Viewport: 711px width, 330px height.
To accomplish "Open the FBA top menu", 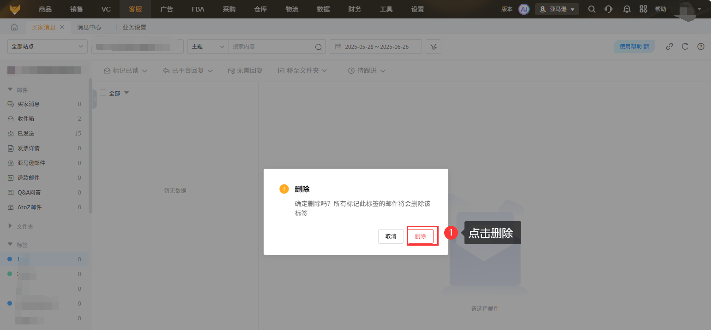I will (x=198, y=9).
